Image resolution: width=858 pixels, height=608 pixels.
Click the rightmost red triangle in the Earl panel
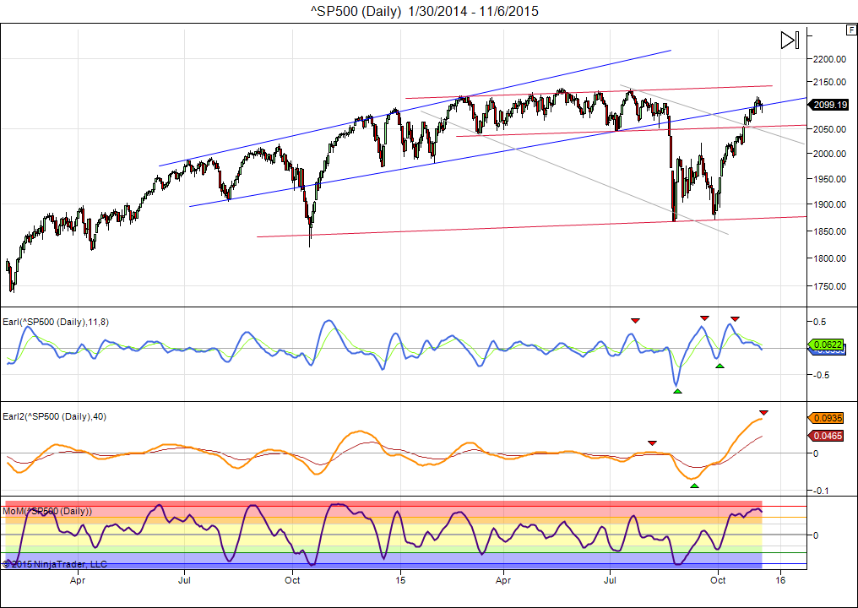coord(735,318)
